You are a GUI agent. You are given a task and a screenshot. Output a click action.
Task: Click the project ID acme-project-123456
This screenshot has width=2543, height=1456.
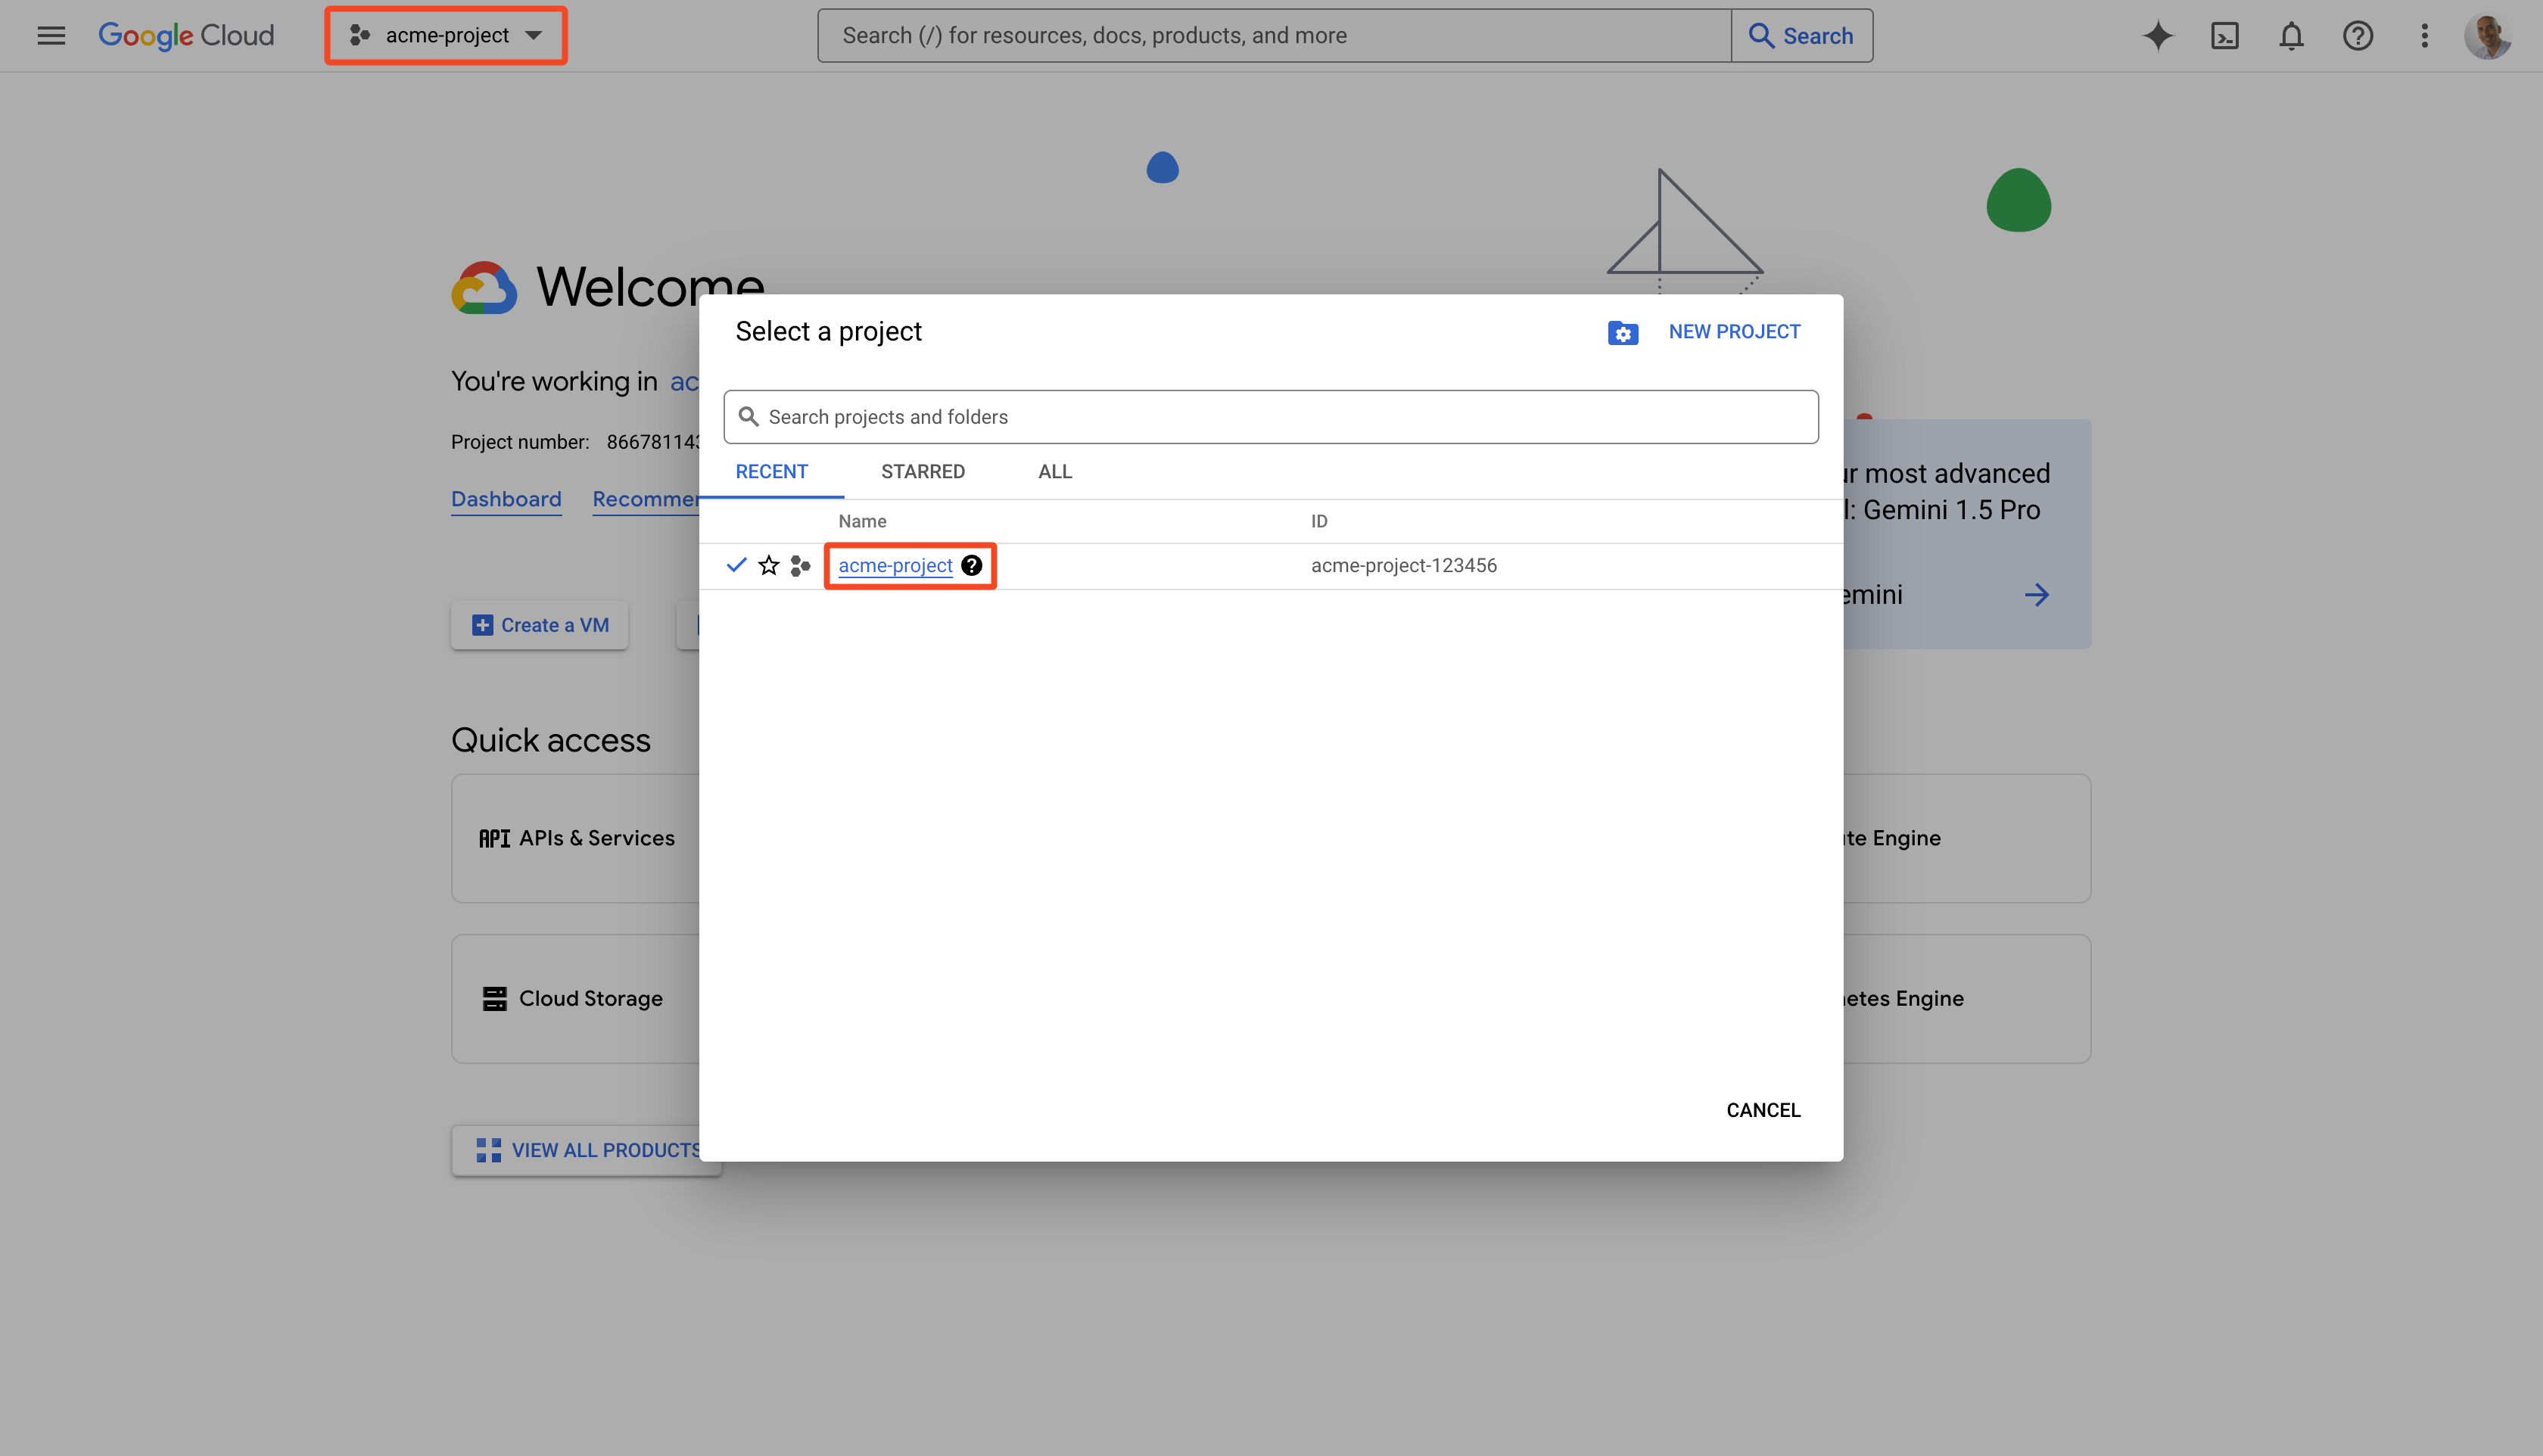coord(1404,566)
